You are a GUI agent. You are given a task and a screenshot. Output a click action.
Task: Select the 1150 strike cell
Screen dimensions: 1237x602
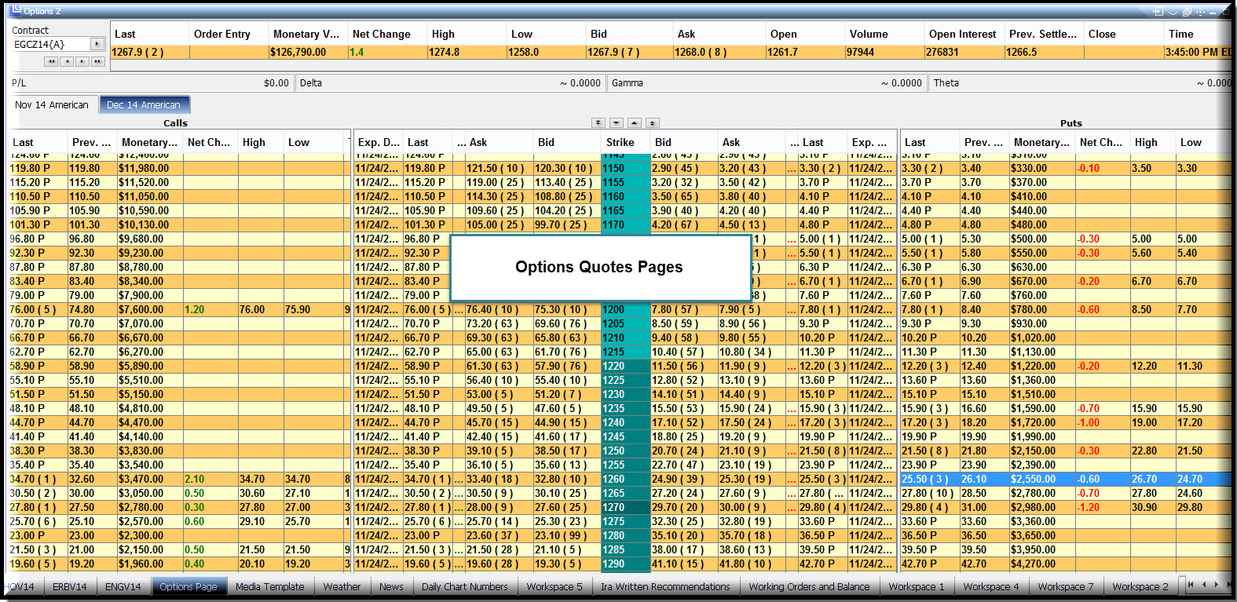point(625,168)
